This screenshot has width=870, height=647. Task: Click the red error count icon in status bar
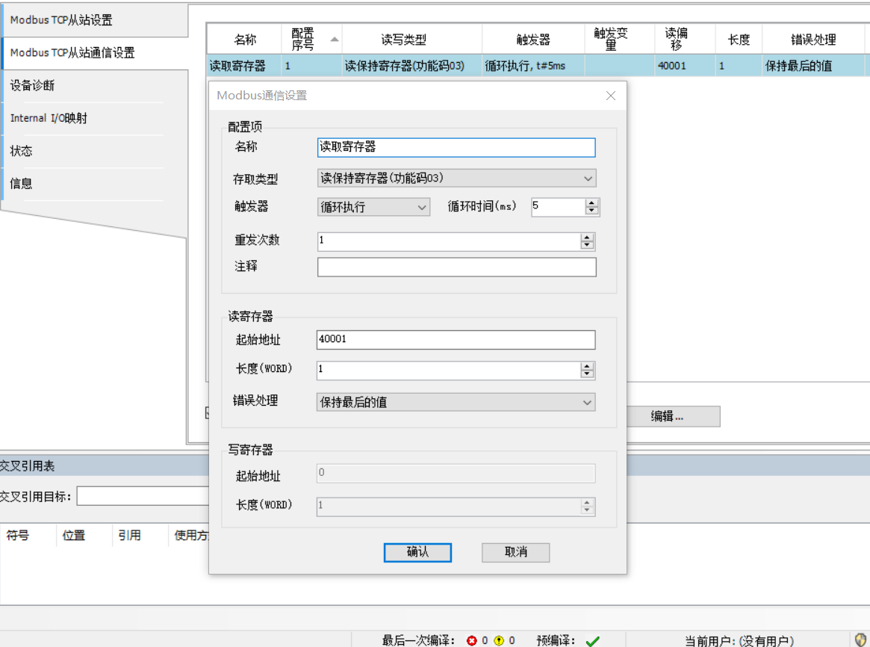pyautogui.click(x=471, y=640)
